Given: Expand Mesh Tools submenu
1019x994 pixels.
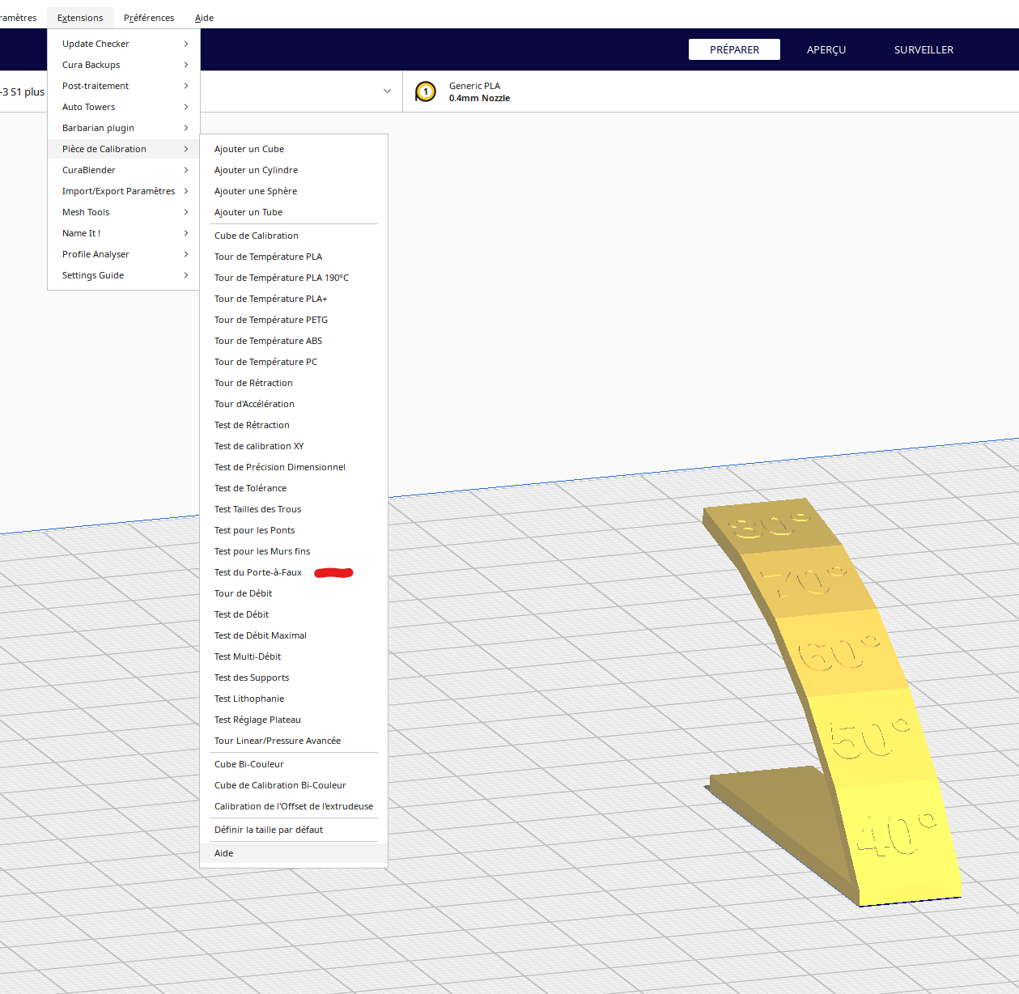Looking at the screenshot, I should (124, 212).
